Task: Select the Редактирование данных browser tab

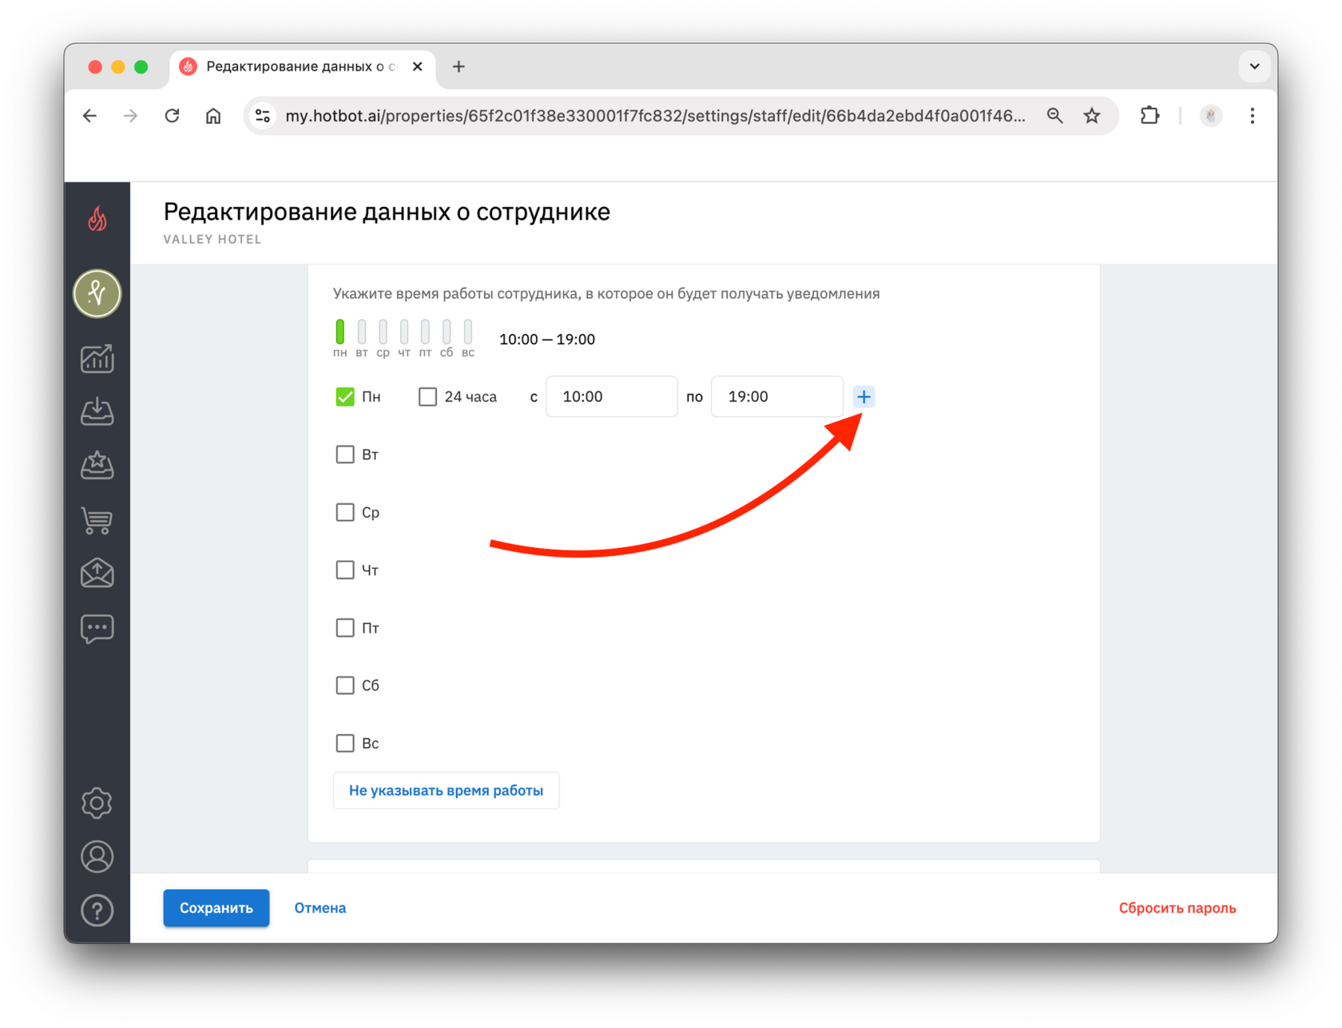Action: coord(303,66)
